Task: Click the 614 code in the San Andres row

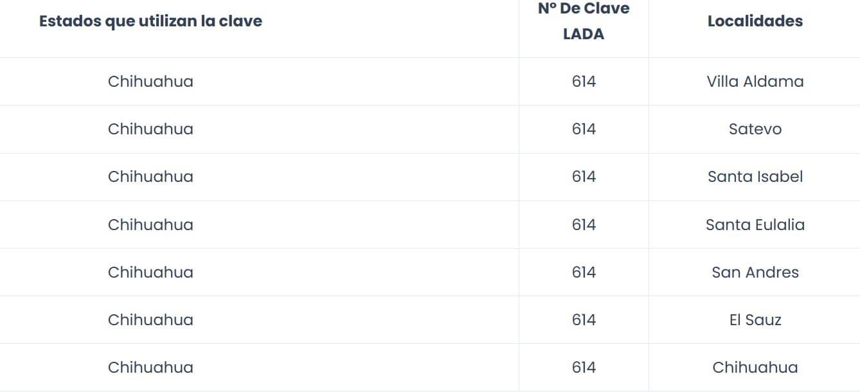Action: click(x=584, y=272)
